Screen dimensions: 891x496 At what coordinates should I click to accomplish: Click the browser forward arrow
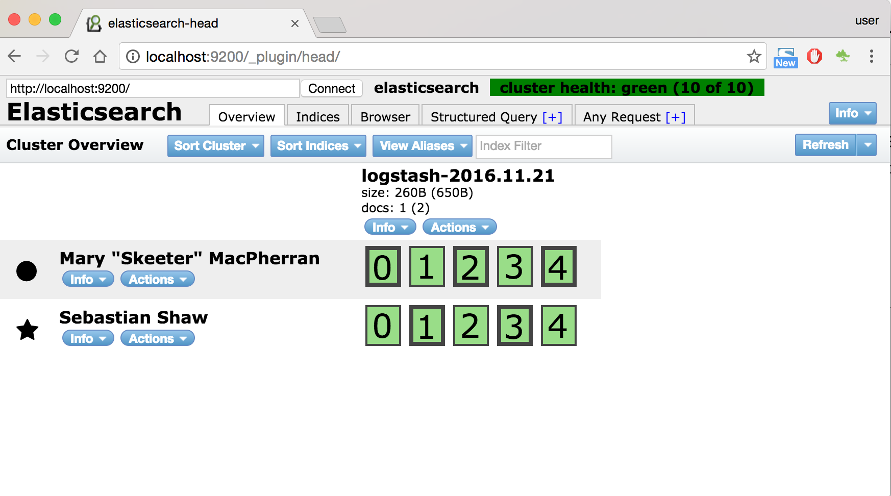point(43,56)
